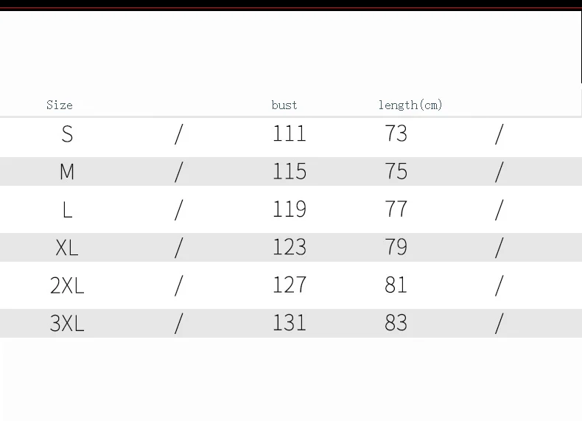Click bust value 119
The height and width of the screenshot is (421, 582).
tap(290, 209)
